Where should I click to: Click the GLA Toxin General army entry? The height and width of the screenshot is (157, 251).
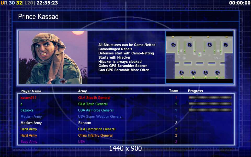93,104
